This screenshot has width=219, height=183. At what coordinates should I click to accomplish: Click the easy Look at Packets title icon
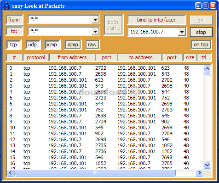coord(6,6)
